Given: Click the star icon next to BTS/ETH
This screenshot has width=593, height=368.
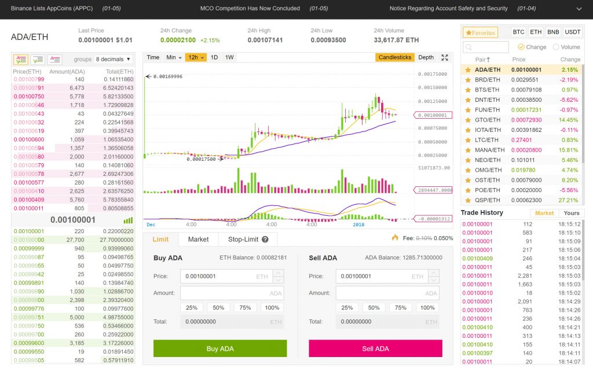Looking at the screenshot, I should tap(468, 90).
